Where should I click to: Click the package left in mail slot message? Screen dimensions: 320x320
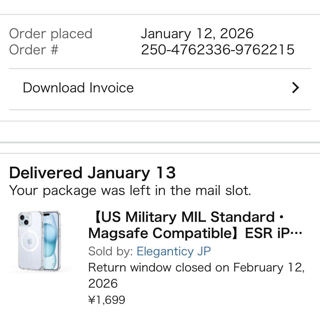coord(130,191)
